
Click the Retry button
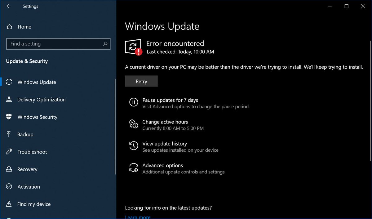(x=141, y=81)
